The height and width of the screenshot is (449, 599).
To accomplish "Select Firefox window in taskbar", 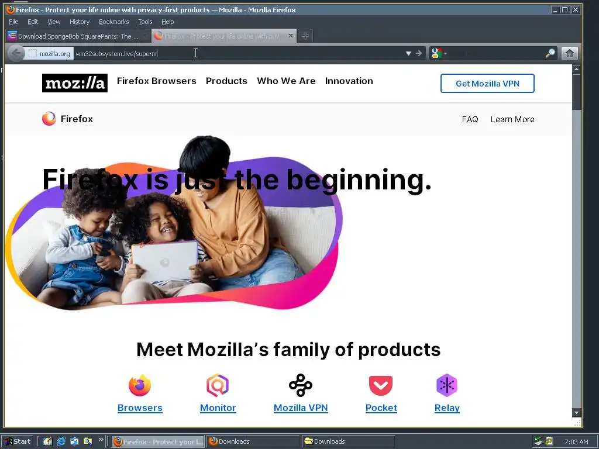I will pyautogui.click(x=158, y=441).
